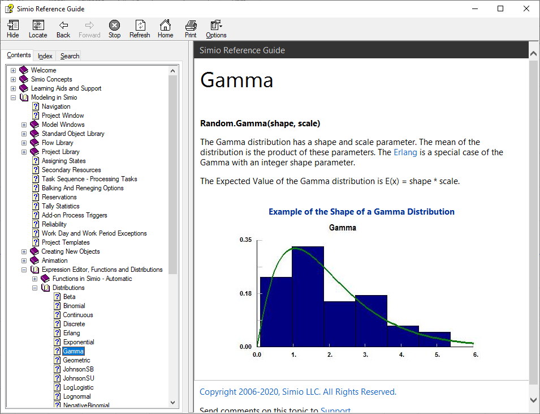The image size is (540, 414).
Task: Open the Continuous distribution topic
Action: point(78,315)
